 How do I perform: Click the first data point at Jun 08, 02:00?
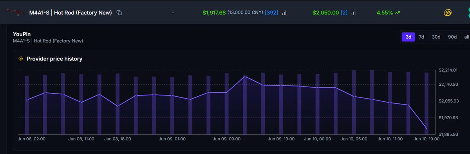tap(27, 100)
